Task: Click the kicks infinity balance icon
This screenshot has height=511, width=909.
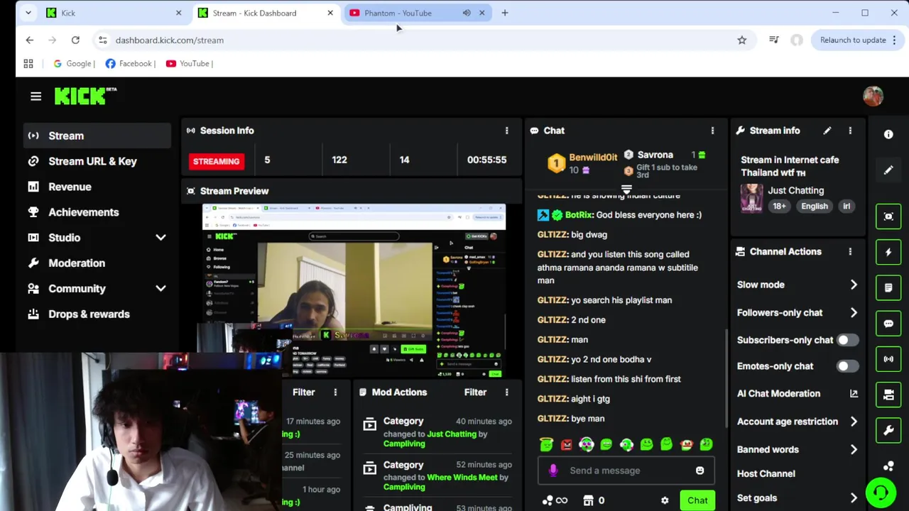Action: click(x=555, y=500)
